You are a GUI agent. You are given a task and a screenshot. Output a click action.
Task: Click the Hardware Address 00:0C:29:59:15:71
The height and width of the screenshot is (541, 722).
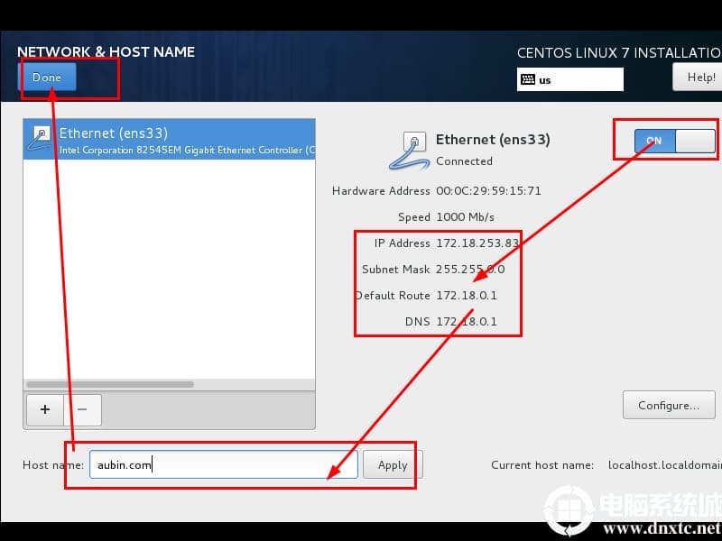488,190
